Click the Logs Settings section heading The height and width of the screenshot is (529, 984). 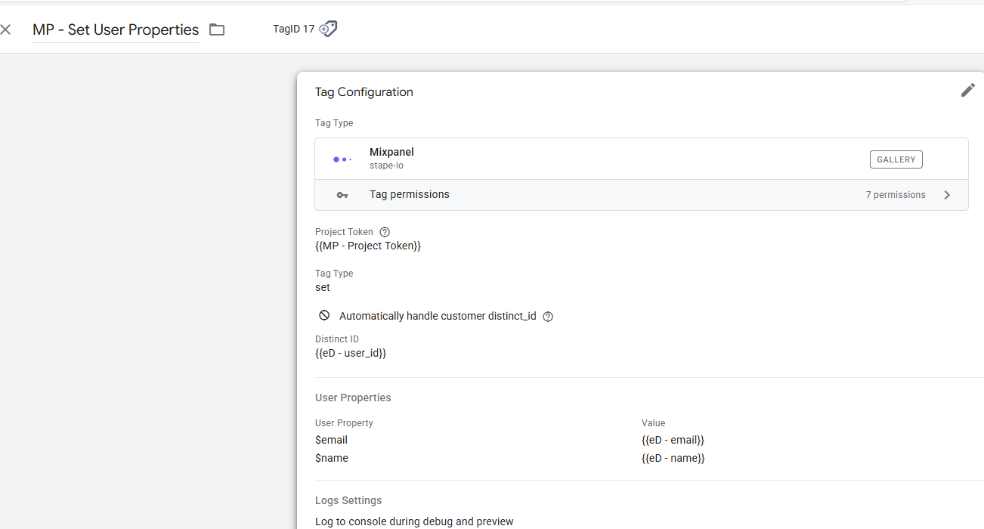pyautogui.click(x=348, y=500)
